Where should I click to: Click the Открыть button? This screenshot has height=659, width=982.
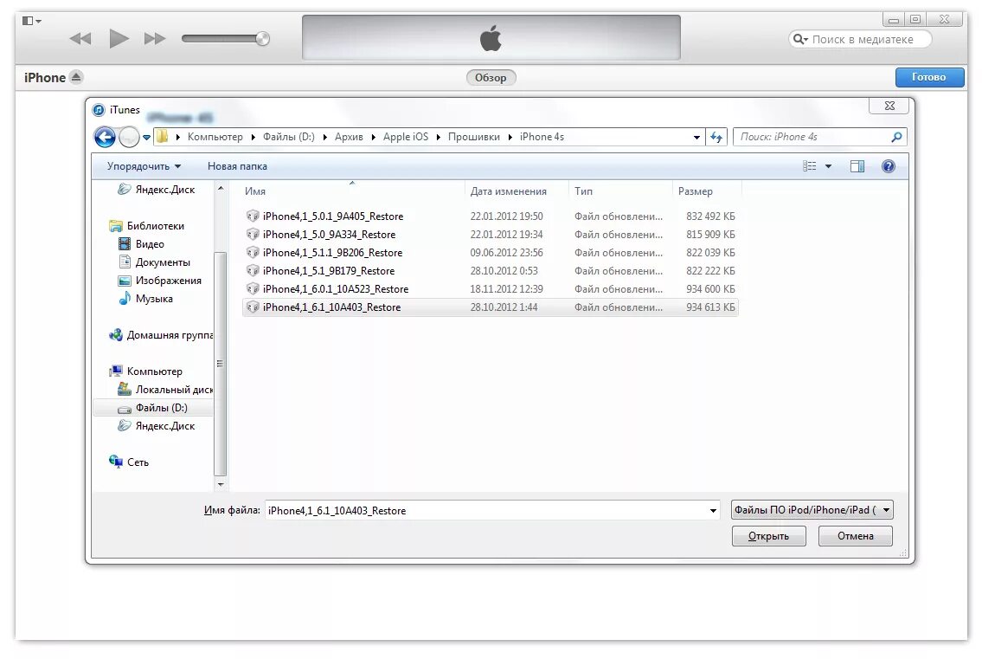[x=768, y=536]
